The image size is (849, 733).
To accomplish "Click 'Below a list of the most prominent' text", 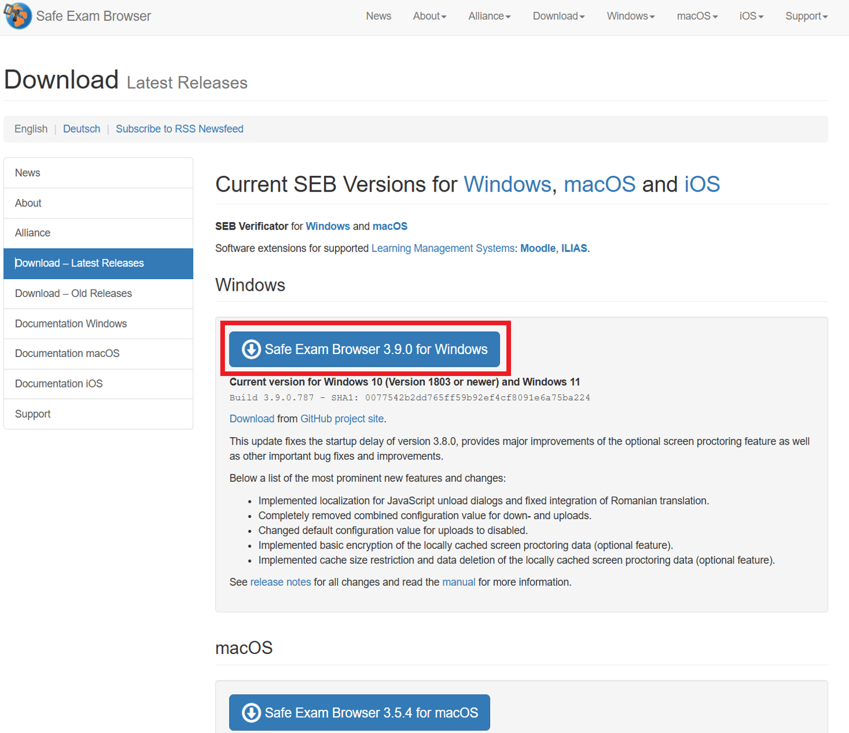I will pyautogui.click(x=367, y=478).
